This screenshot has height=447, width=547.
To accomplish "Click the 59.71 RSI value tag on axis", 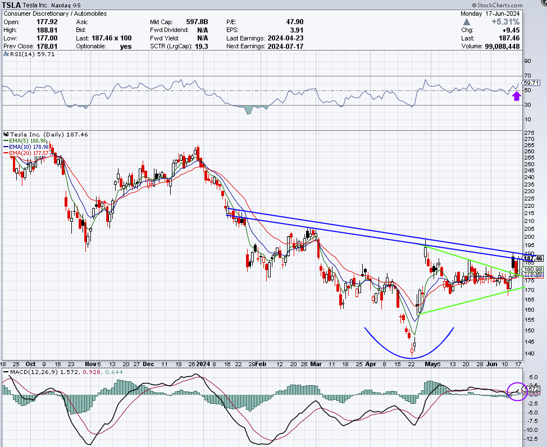I will (x=532, y=83).
